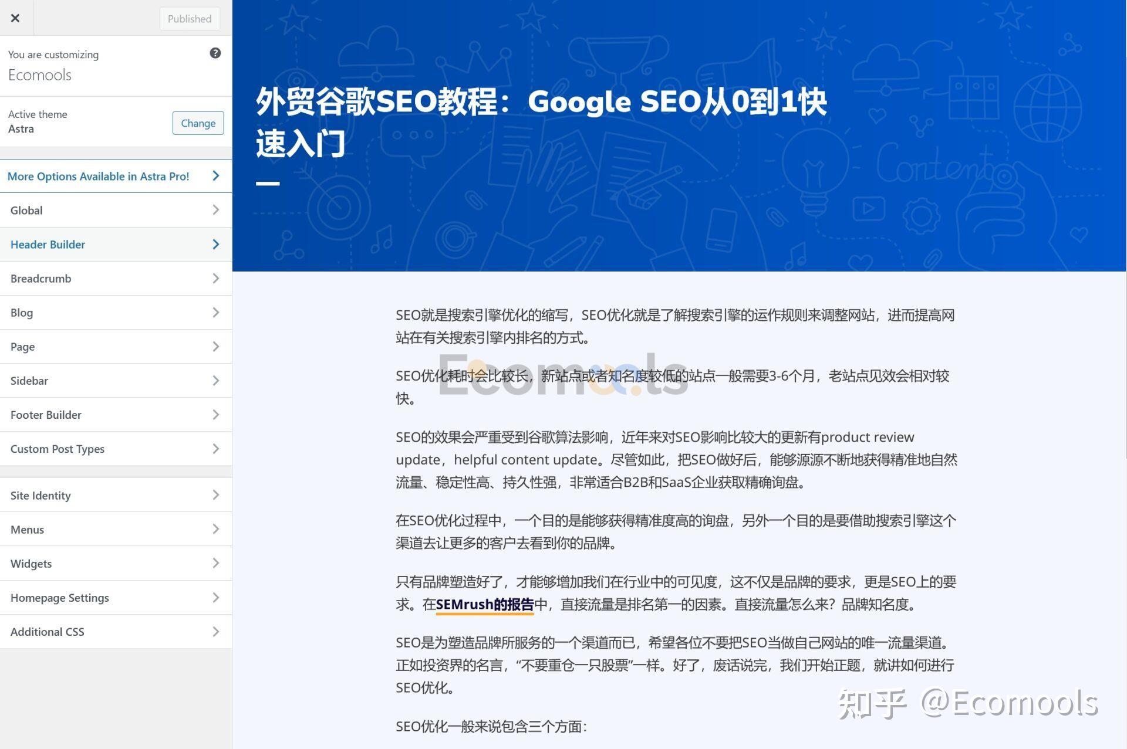Click the Published button
Image resolution: width=1127 pixels, height=749 pixels.
point(190,19)
